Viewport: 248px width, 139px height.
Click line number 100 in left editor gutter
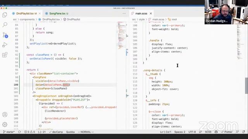click(x=16, y=85)
